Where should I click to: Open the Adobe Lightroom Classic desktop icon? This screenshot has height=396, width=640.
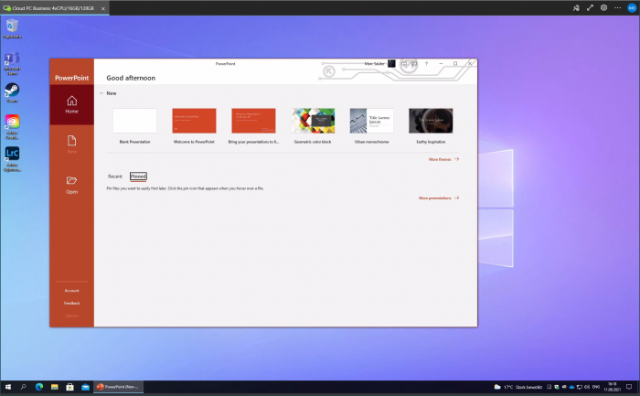pyautogui.click(x=12, y=159)
